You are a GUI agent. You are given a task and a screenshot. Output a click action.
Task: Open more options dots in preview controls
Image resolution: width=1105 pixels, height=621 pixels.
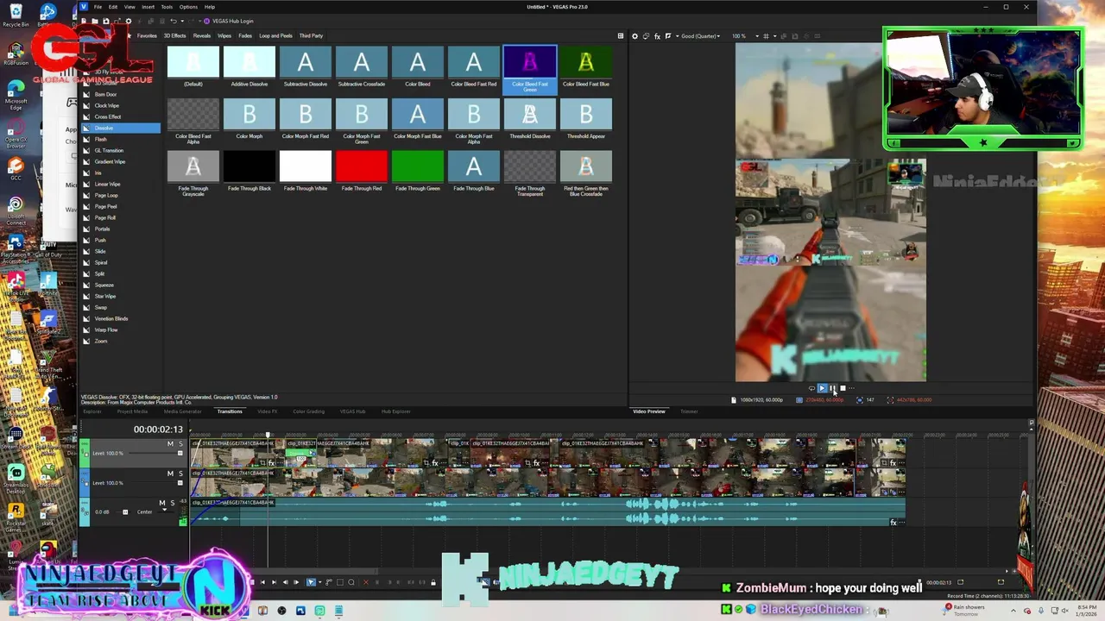pos(851,388)
